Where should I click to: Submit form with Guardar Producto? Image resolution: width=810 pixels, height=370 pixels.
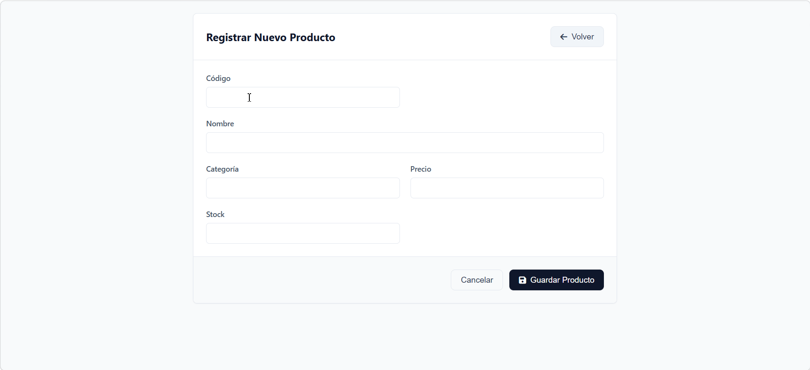click(556, 280)
